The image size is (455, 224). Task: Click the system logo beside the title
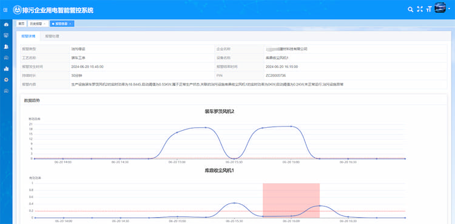(x=17, y=10)
